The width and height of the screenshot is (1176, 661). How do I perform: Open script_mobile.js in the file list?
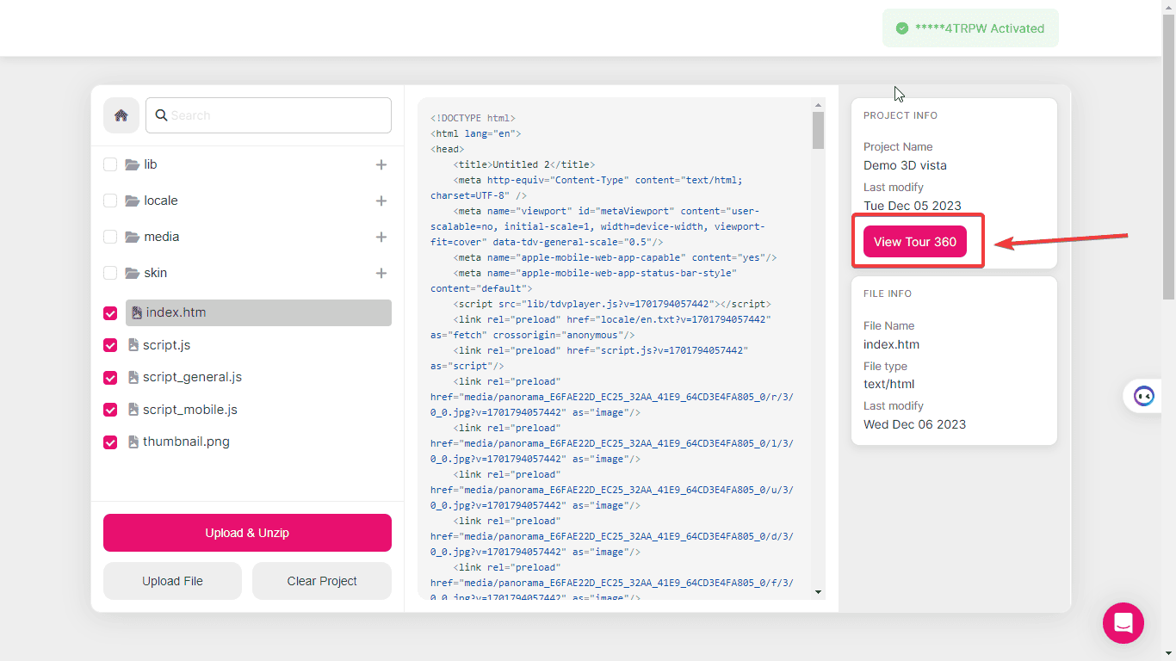tap(190, 410)
